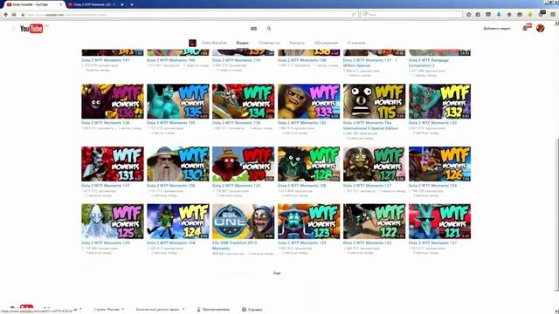Open the WTF Moments 133 thumbnail
559x314 pixels.
[x=308, y=101]
